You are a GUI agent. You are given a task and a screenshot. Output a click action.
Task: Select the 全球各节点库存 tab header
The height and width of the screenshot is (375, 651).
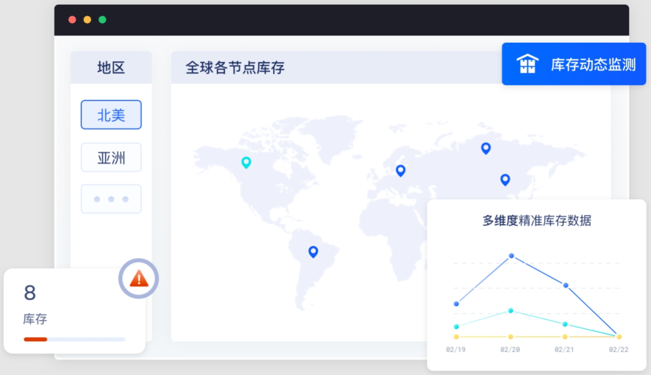coord(236,68)
